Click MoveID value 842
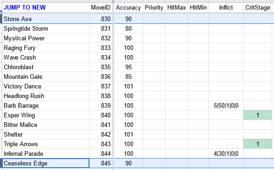274x170 pixels. click(x=106, y=134)
